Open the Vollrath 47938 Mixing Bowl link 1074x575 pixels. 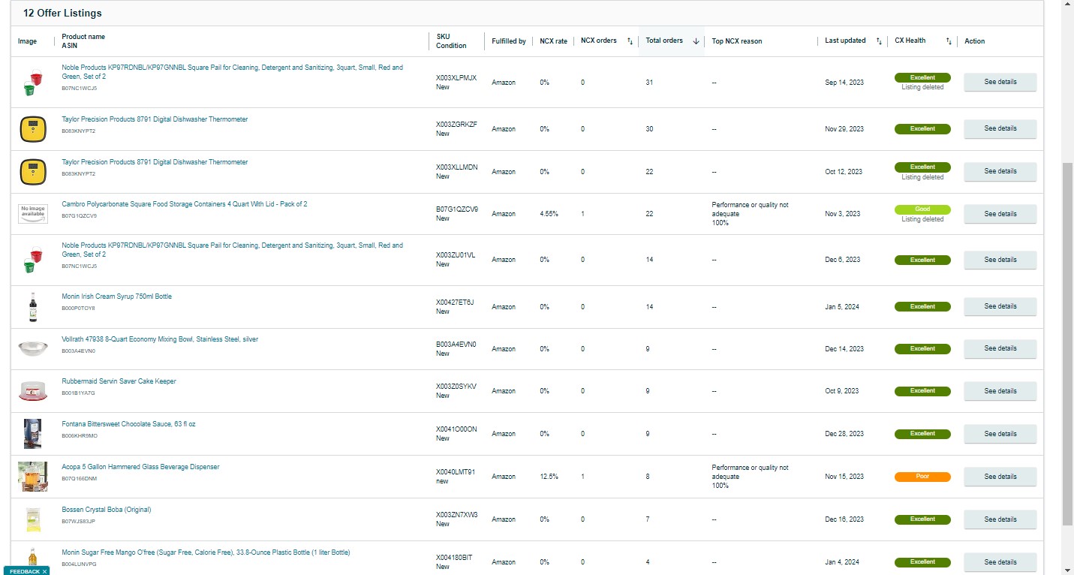point(160,339)
